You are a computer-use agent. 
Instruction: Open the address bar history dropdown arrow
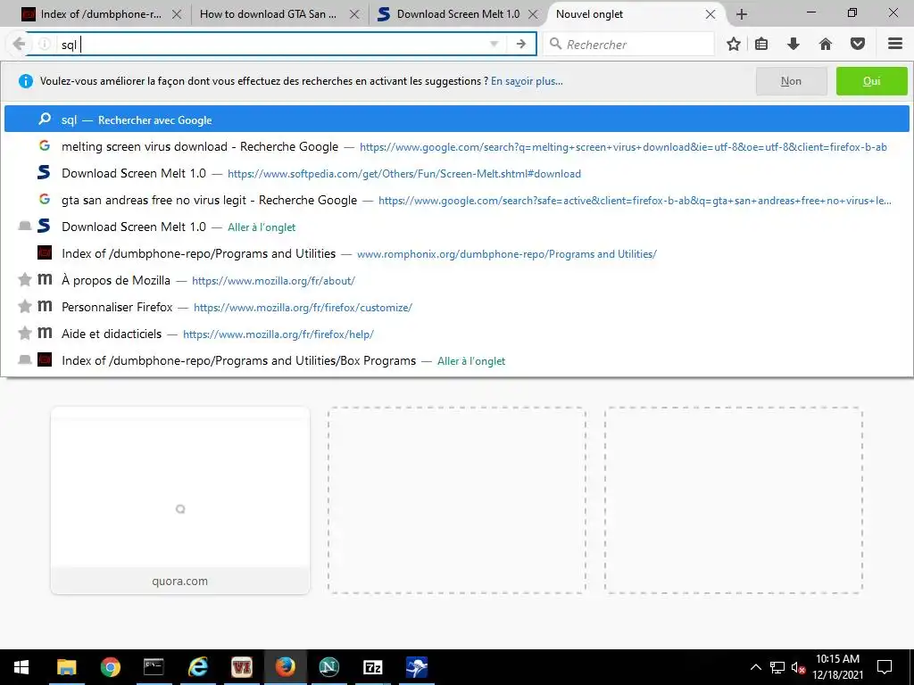494,45
